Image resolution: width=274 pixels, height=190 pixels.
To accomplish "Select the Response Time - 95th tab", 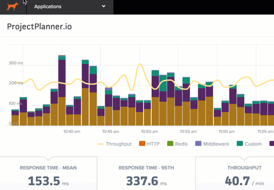I will (146, 174).
